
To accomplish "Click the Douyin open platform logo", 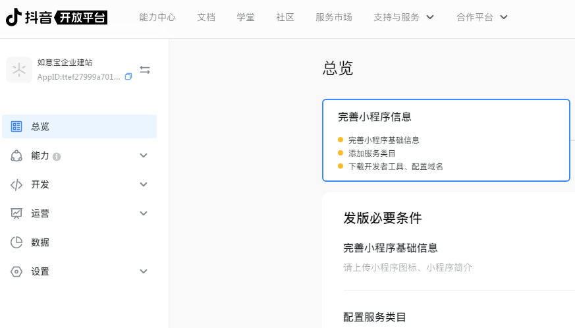I will (x=57, y=17).
